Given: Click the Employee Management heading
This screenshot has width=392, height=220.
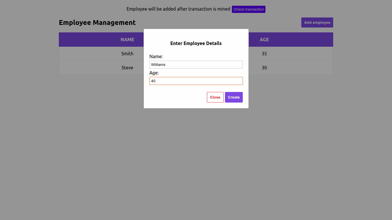Looking at the screenshot, I should coord(97,23).
